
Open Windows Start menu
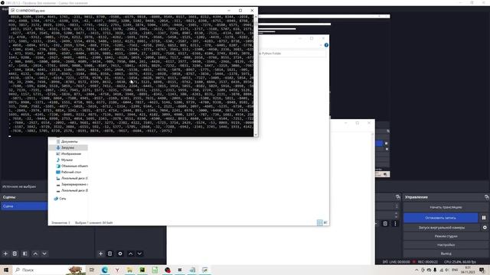point(6,270)
